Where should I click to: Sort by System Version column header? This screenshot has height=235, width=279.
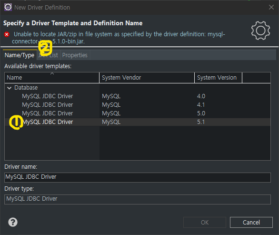click(219, 78)
